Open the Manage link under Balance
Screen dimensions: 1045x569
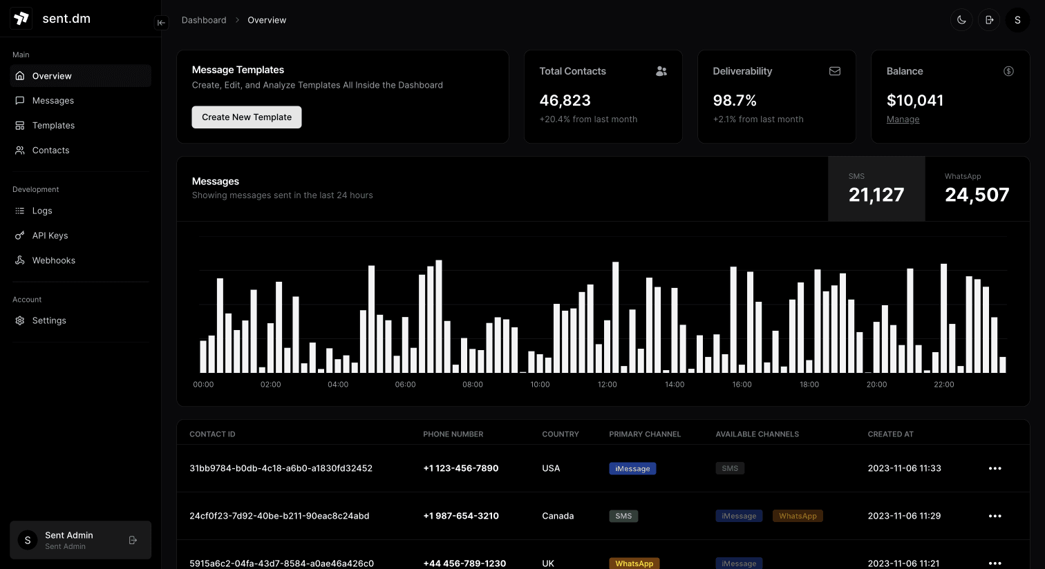[903, 119]
